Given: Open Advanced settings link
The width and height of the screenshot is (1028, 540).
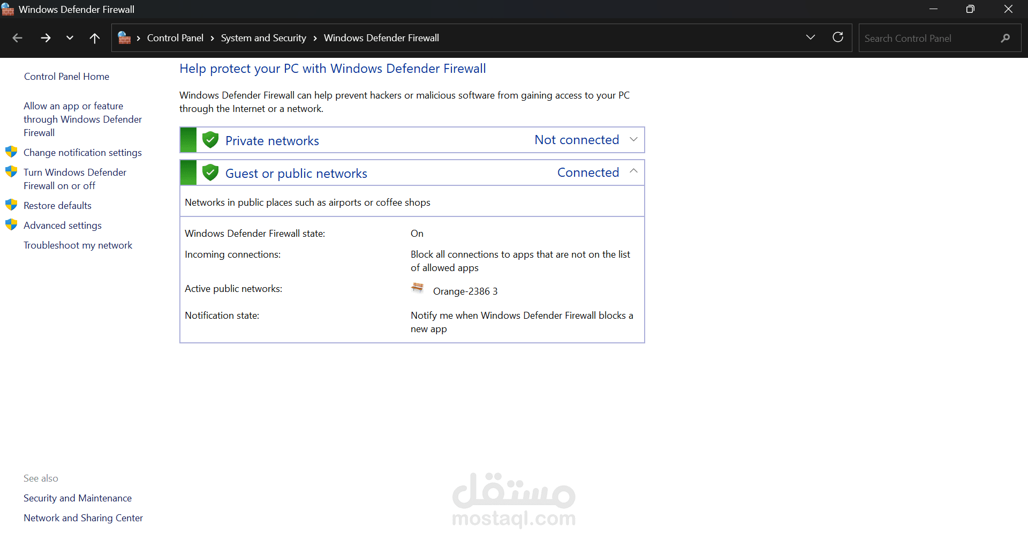Looking at the screenshot, I should (63, 226).
